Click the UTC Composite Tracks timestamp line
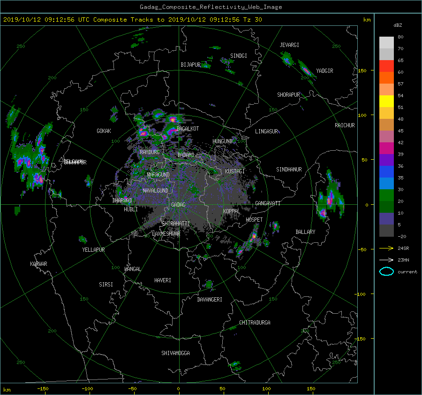 click(132, 20)
